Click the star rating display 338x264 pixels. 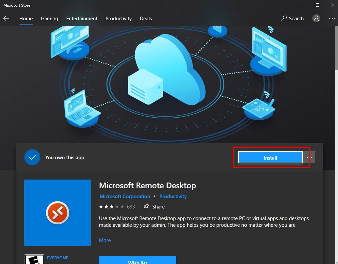click(x=112, y=207)
